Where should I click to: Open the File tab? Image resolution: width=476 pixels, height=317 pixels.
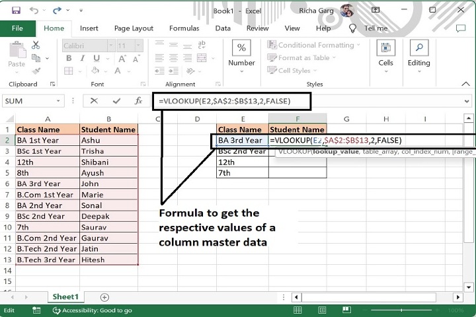(17, 28)
